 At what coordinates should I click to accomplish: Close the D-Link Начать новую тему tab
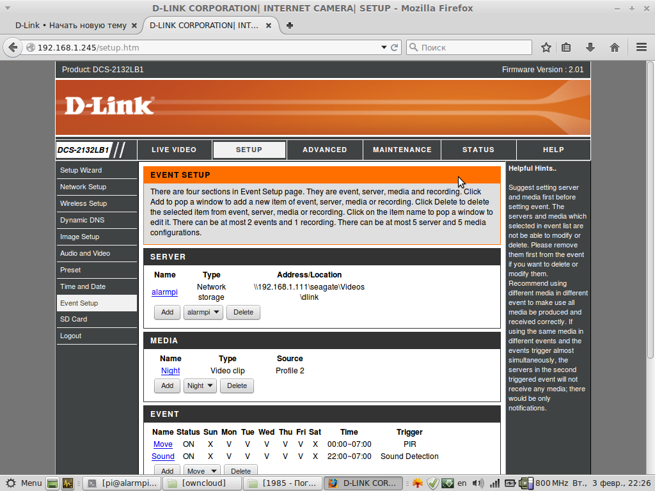134,26
